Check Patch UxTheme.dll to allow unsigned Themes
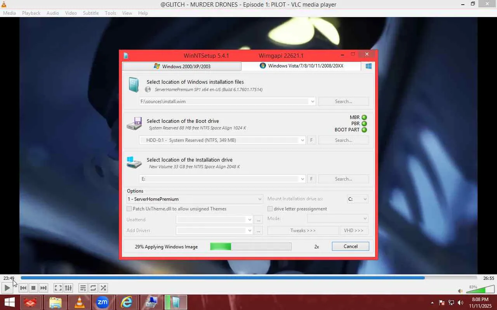Image resolution: width=497 pixels, height=310 pixels. (129, 209)
